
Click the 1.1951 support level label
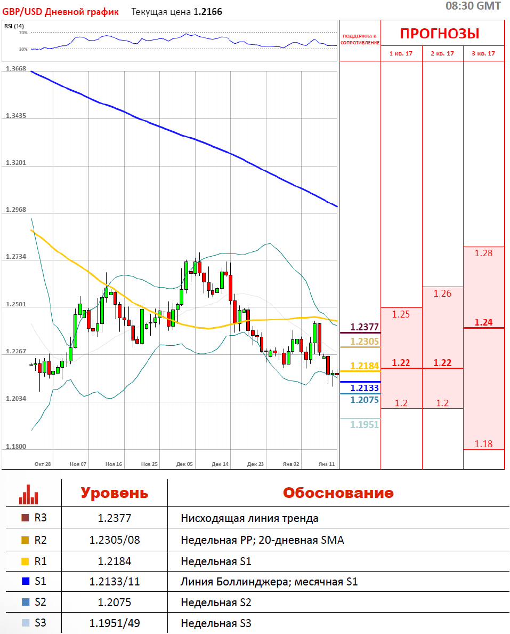point(365,424)
